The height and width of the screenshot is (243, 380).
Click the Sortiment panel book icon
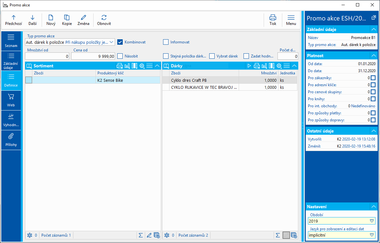pos(29,66)
